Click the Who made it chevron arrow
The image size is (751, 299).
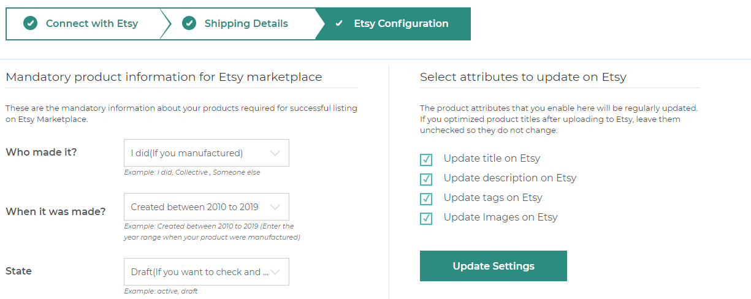(x=275, y=153)
